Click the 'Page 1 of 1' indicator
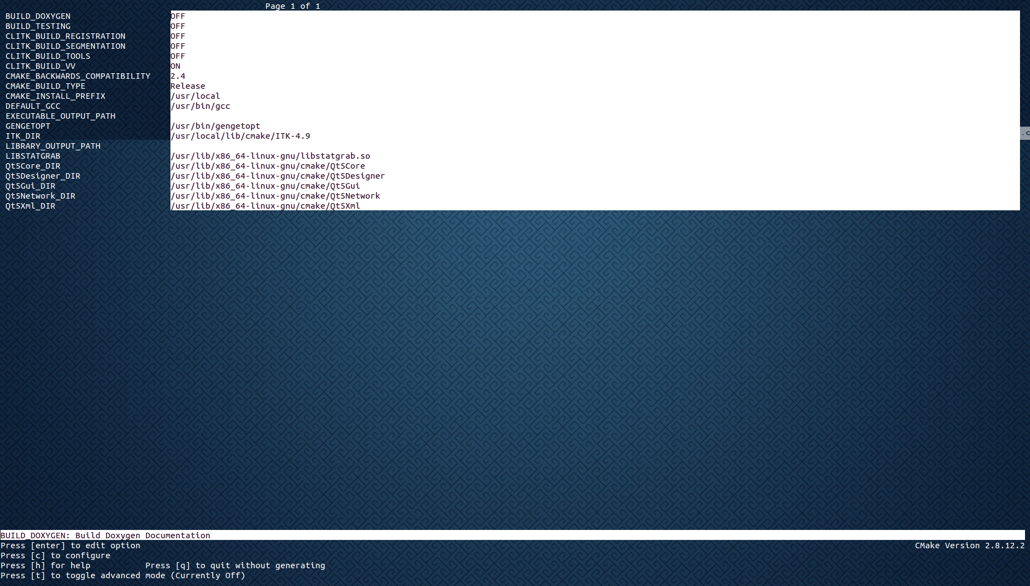This screenshot has width=1030, height=586. tap(293, 6)
